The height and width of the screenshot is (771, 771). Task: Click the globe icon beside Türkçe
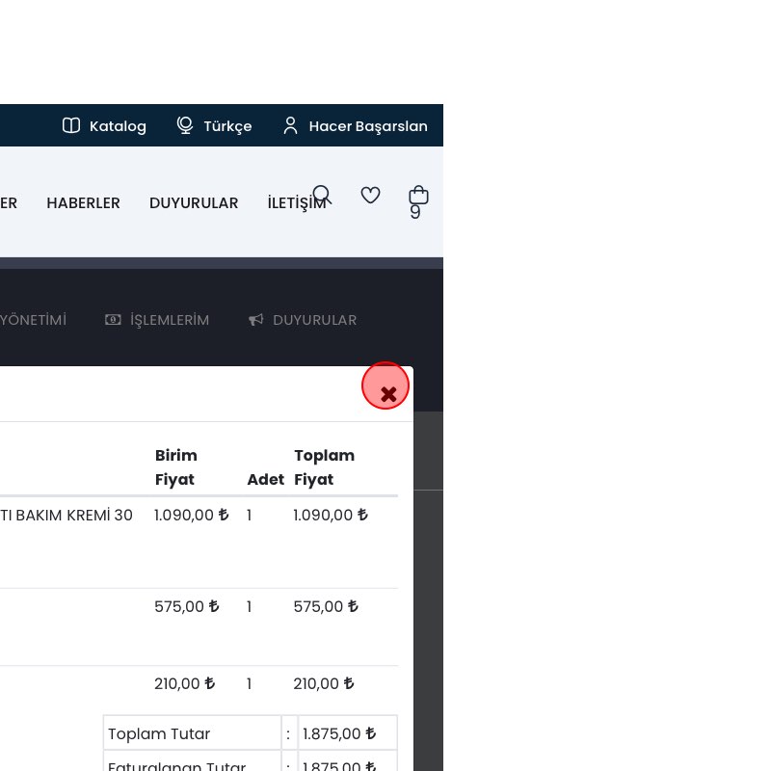185,126
